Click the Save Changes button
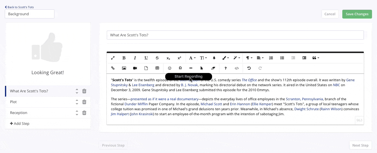377x153 pixels. [x=357, y=14]
